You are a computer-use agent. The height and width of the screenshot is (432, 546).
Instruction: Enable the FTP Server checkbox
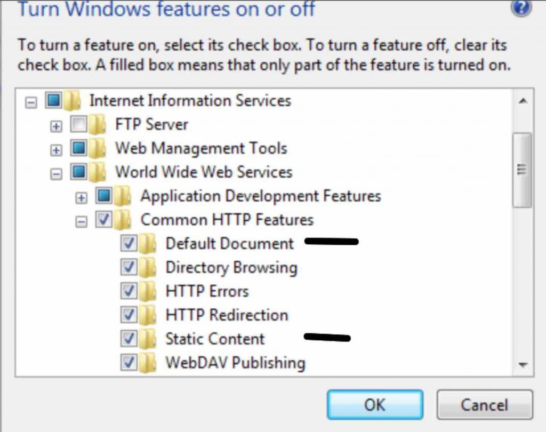point(78,124)
